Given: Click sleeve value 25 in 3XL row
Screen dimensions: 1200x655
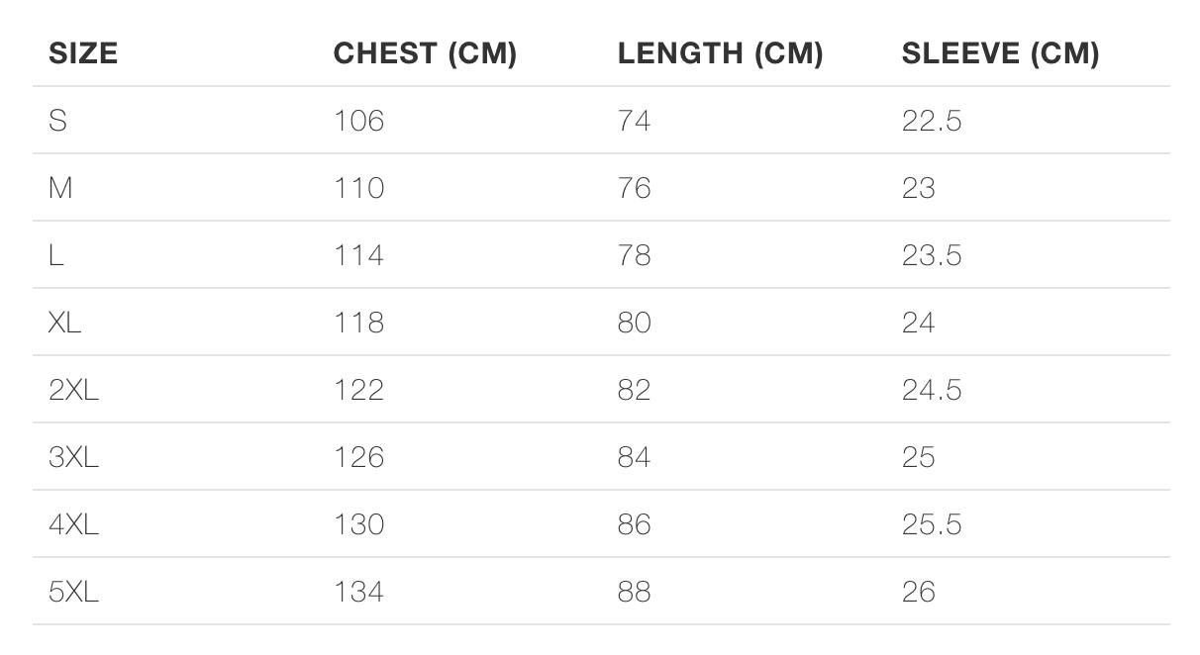Looking at the screenshot, I should click(x=918, y=457).
